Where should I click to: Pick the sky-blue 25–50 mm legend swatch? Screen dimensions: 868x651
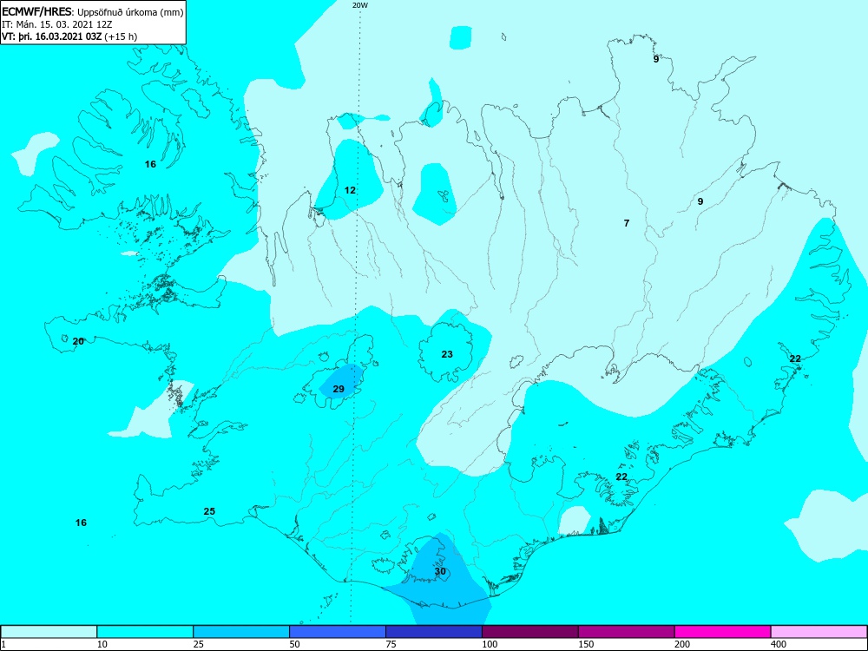point(241,632)
